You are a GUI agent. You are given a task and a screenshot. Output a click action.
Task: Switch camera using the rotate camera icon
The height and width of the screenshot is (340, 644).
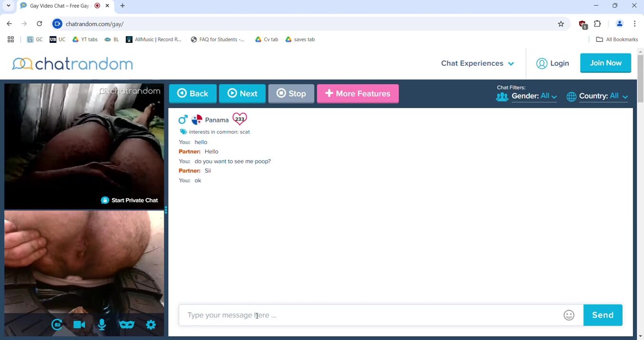(57, 325)
